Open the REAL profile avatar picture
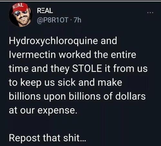 [21, 15]
